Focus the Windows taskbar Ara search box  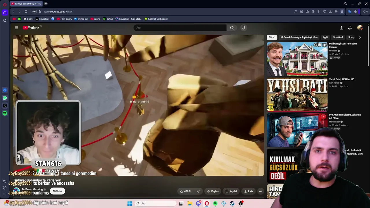tap(156, 203)
